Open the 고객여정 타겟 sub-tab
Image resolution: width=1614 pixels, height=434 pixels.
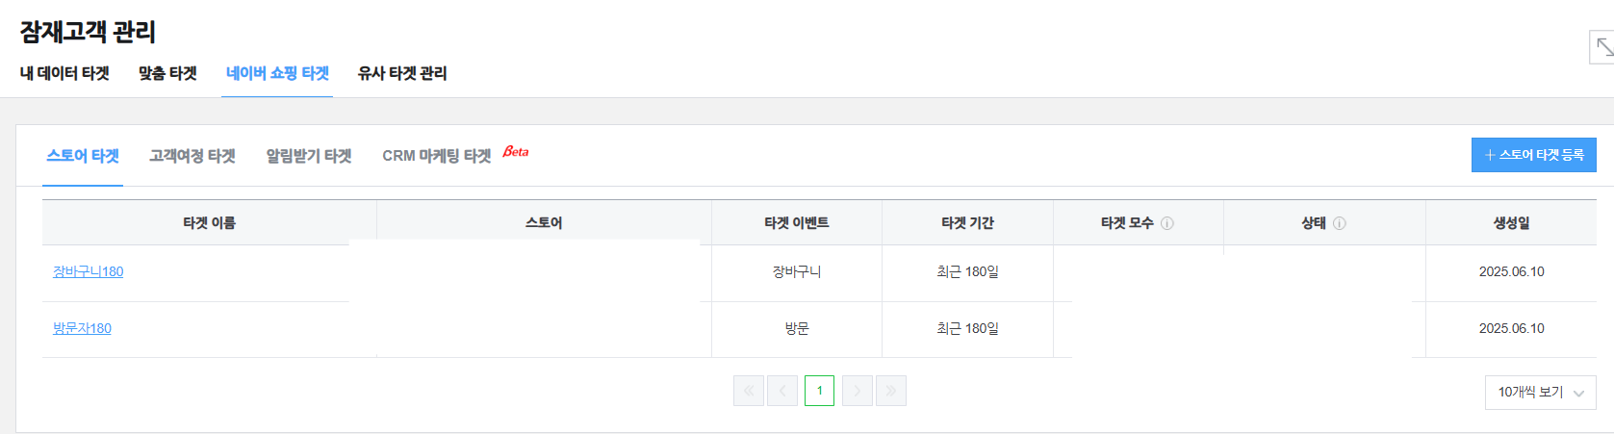point(192,156)
